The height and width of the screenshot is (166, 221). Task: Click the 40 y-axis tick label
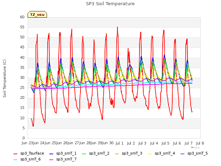click(22, 57)
